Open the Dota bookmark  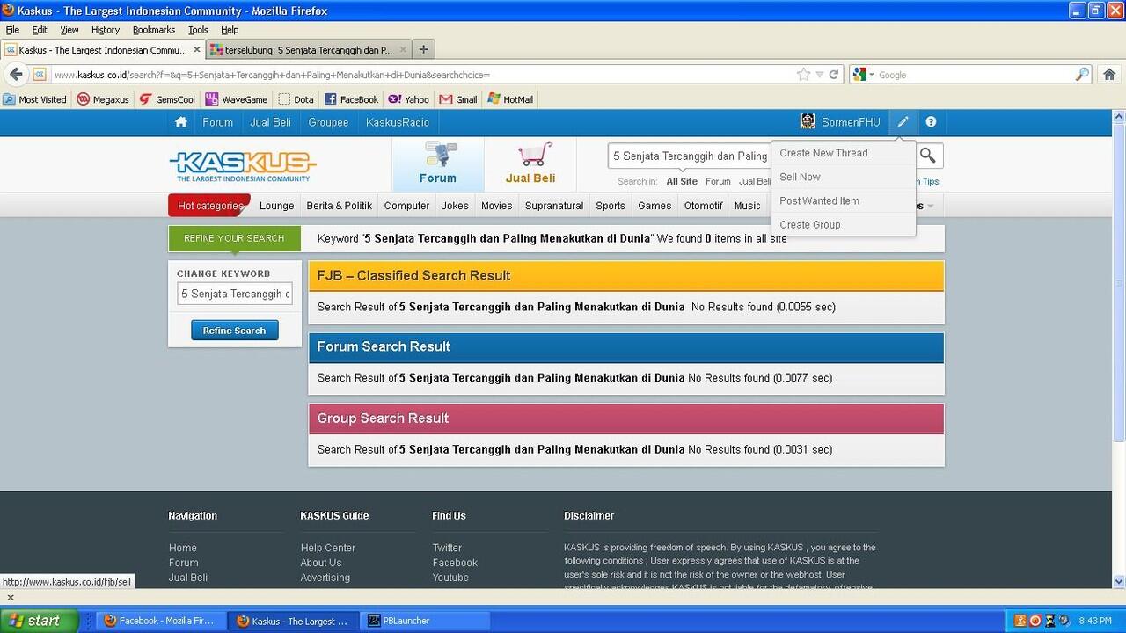click(x=296, y=99)
